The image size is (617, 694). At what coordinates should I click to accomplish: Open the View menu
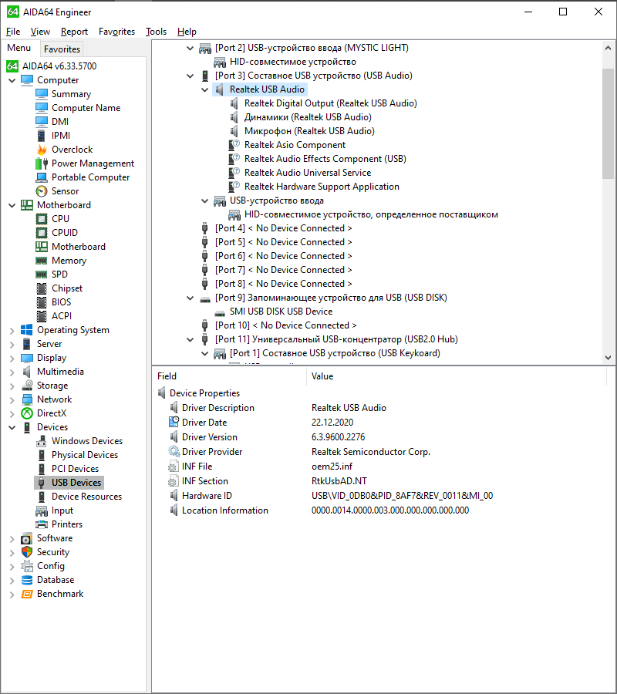40,32
